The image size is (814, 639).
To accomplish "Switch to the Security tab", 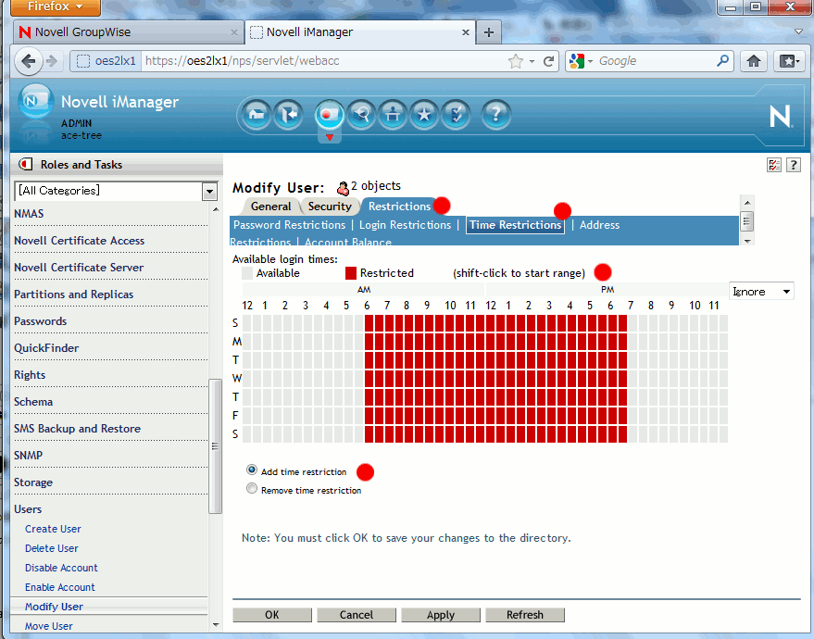I will [330, 207].
